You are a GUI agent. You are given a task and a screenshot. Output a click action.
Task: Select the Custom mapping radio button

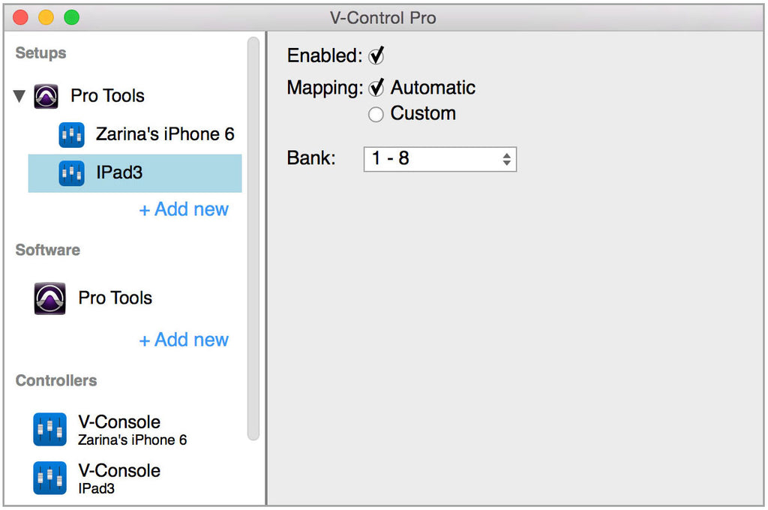(376, 115)
